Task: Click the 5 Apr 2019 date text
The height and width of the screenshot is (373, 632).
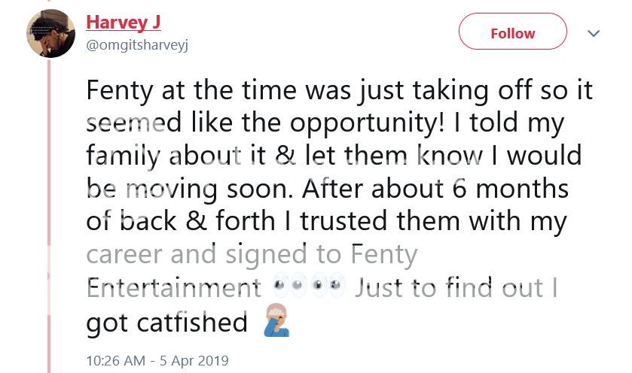Action: [x=194, y=360]
